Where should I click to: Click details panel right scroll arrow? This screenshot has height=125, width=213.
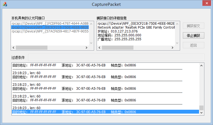click(173, 48)
